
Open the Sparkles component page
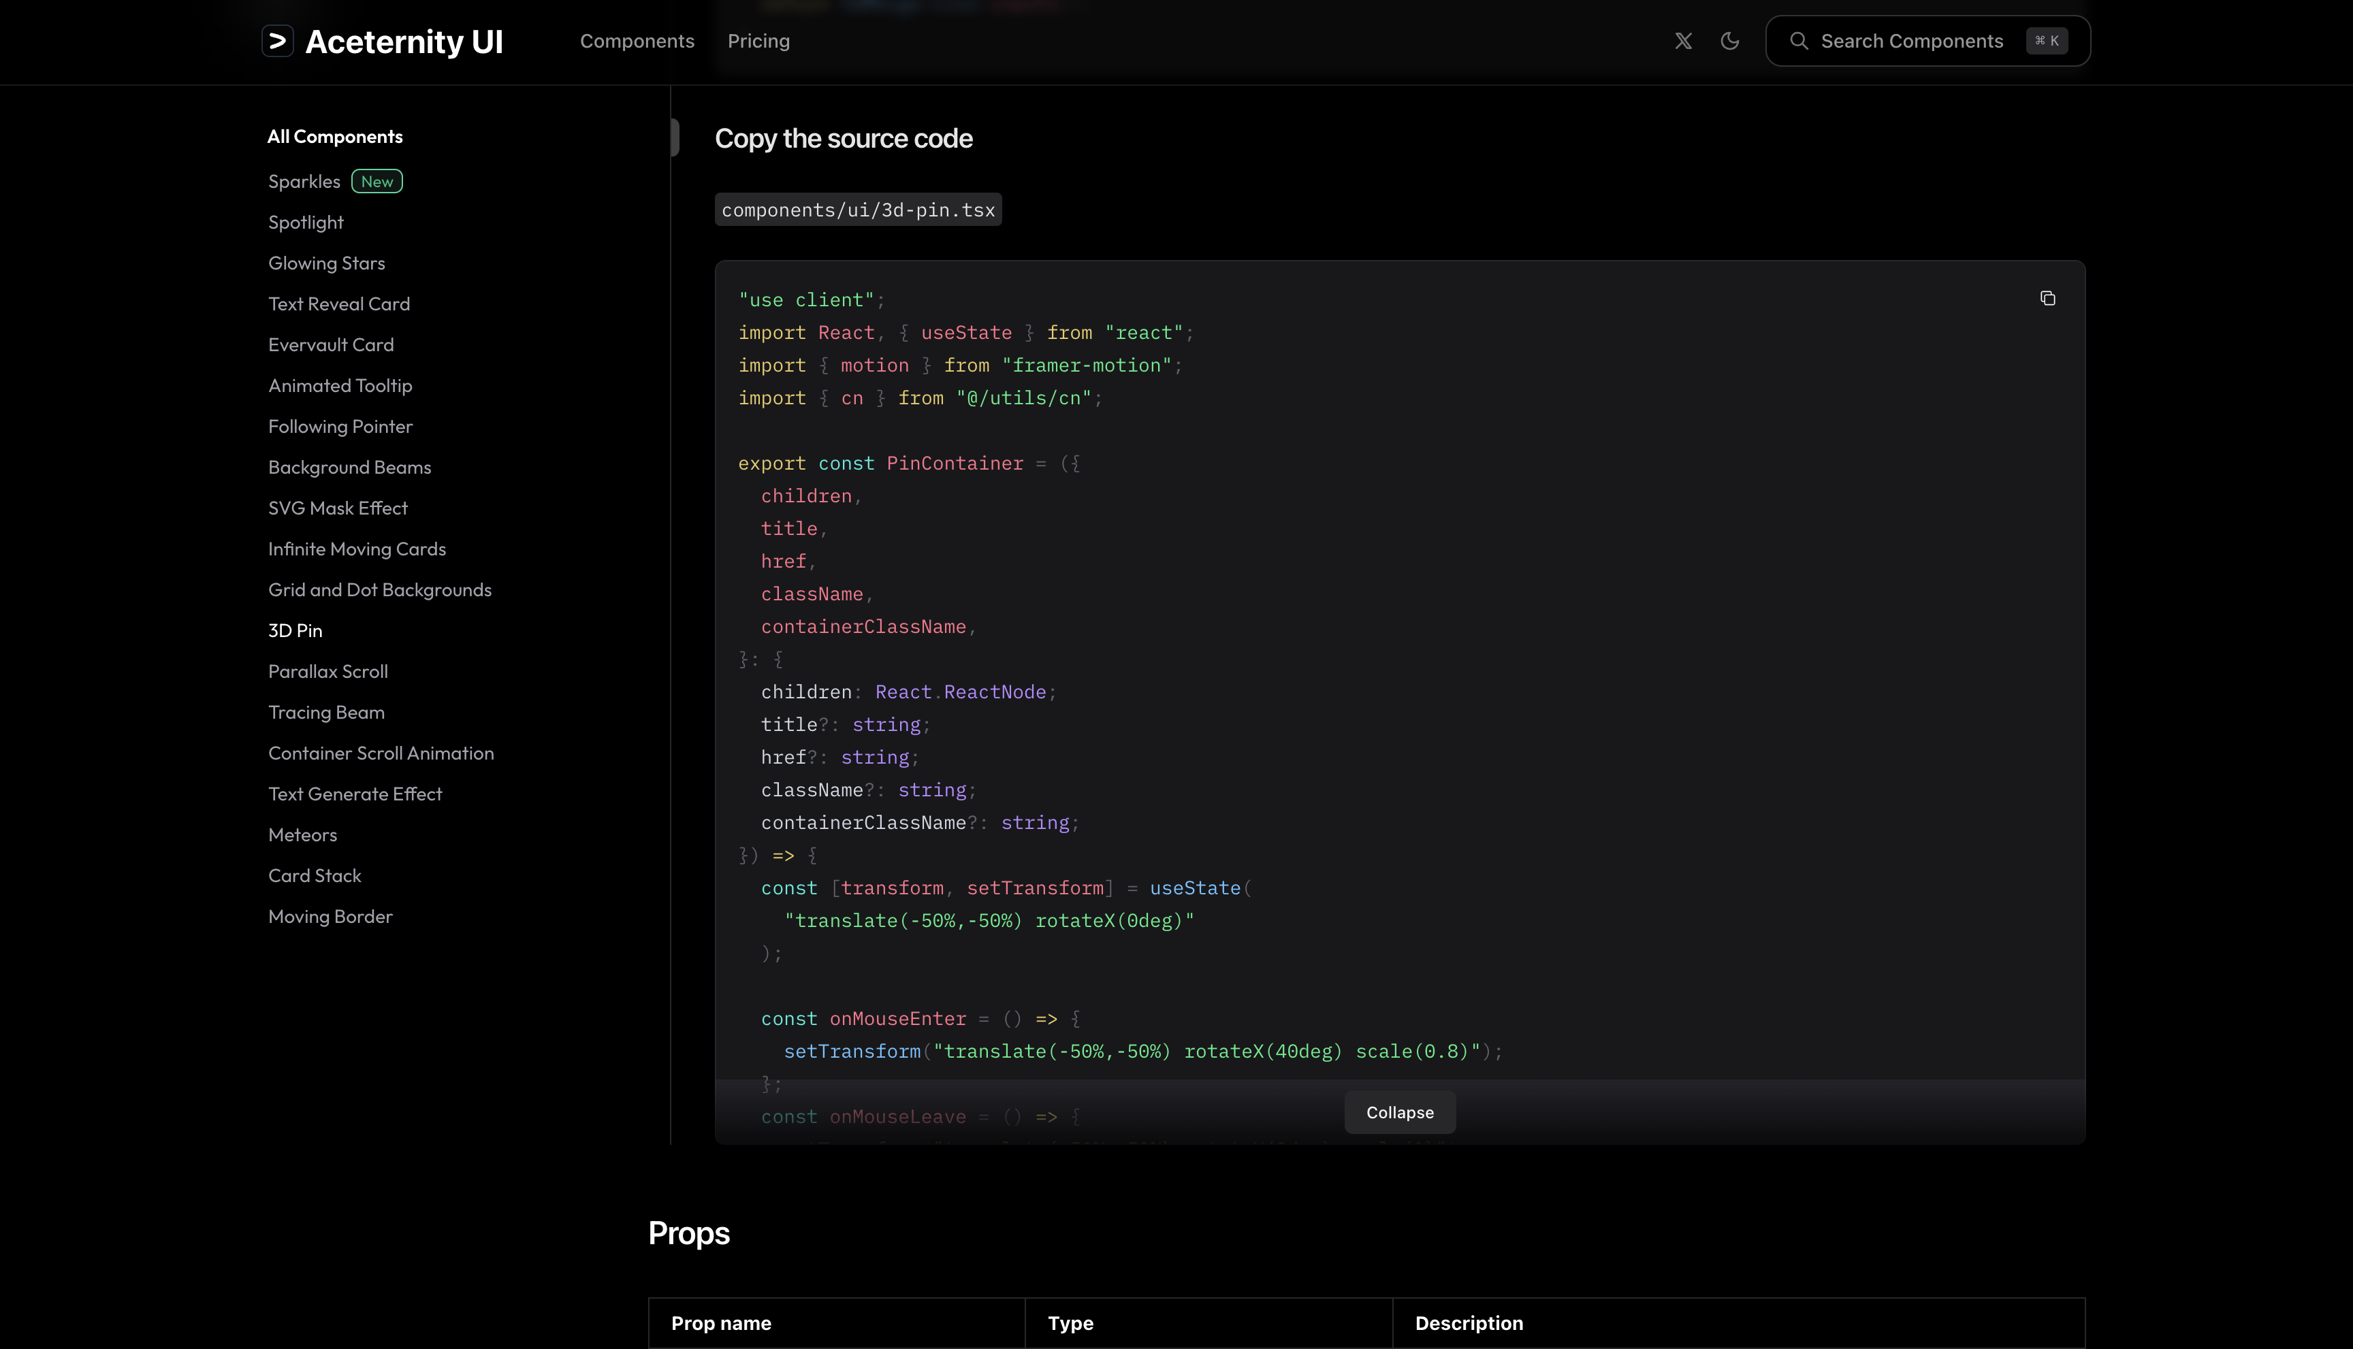[304, 182]
